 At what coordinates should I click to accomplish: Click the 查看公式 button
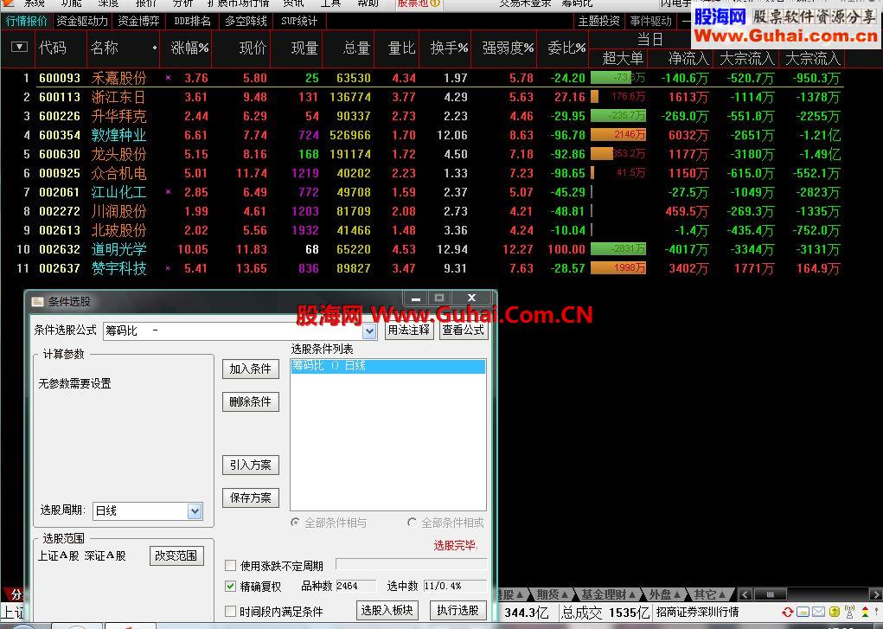point(463,331)
